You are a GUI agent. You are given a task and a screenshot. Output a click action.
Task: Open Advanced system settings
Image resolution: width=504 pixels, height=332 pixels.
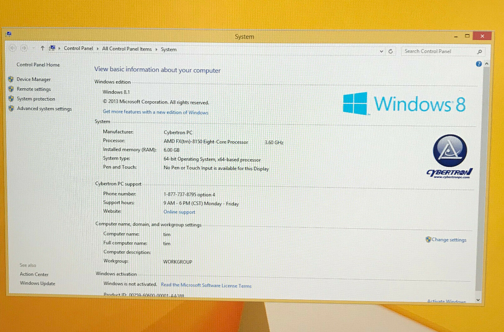point(44,109)
